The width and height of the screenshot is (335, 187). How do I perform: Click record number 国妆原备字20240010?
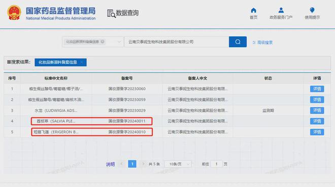tap(127, 132)
